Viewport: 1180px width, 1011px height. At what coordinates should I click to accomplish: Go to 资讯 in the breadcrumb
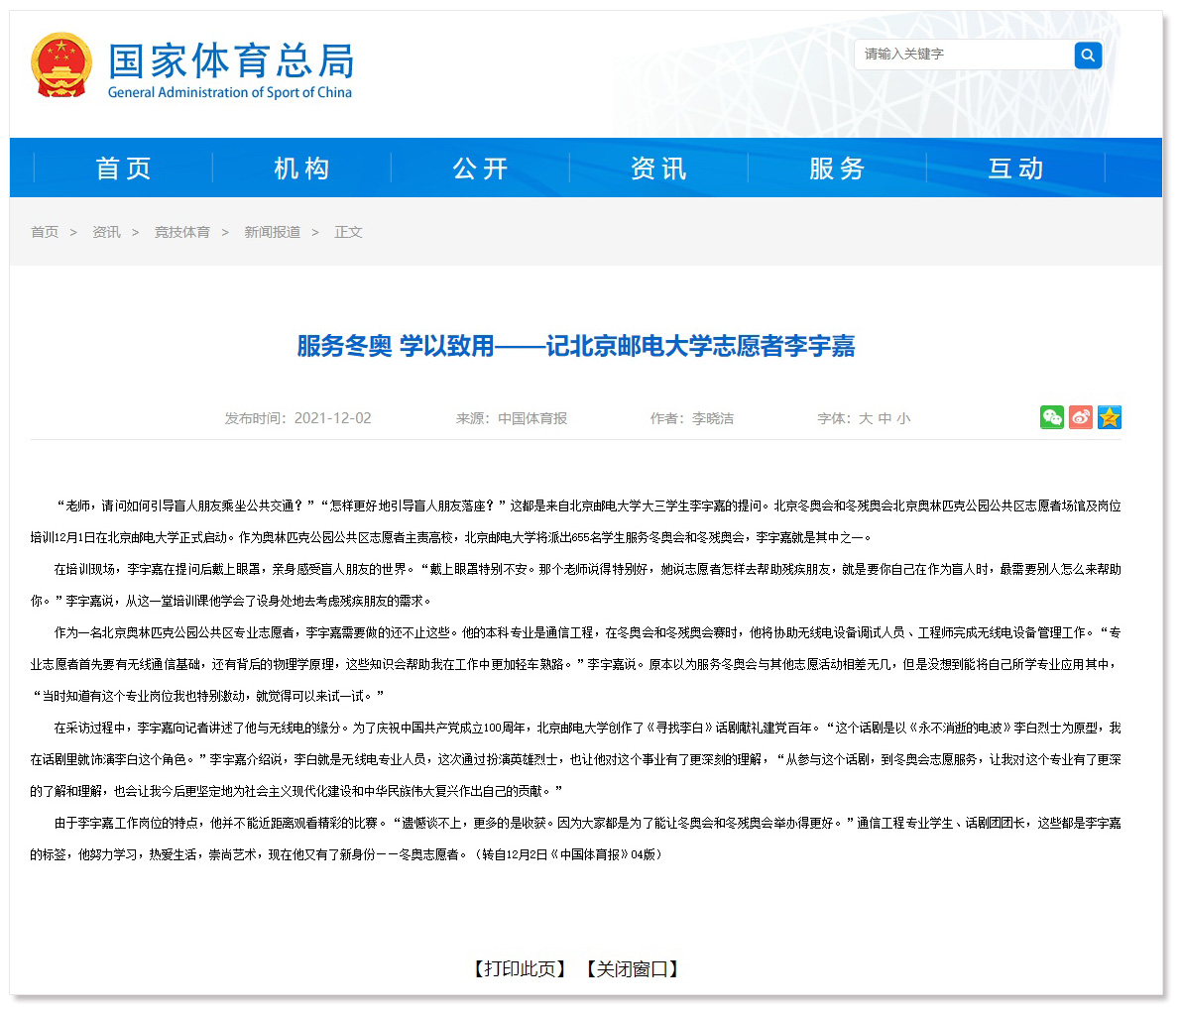(x=106, y=232)
